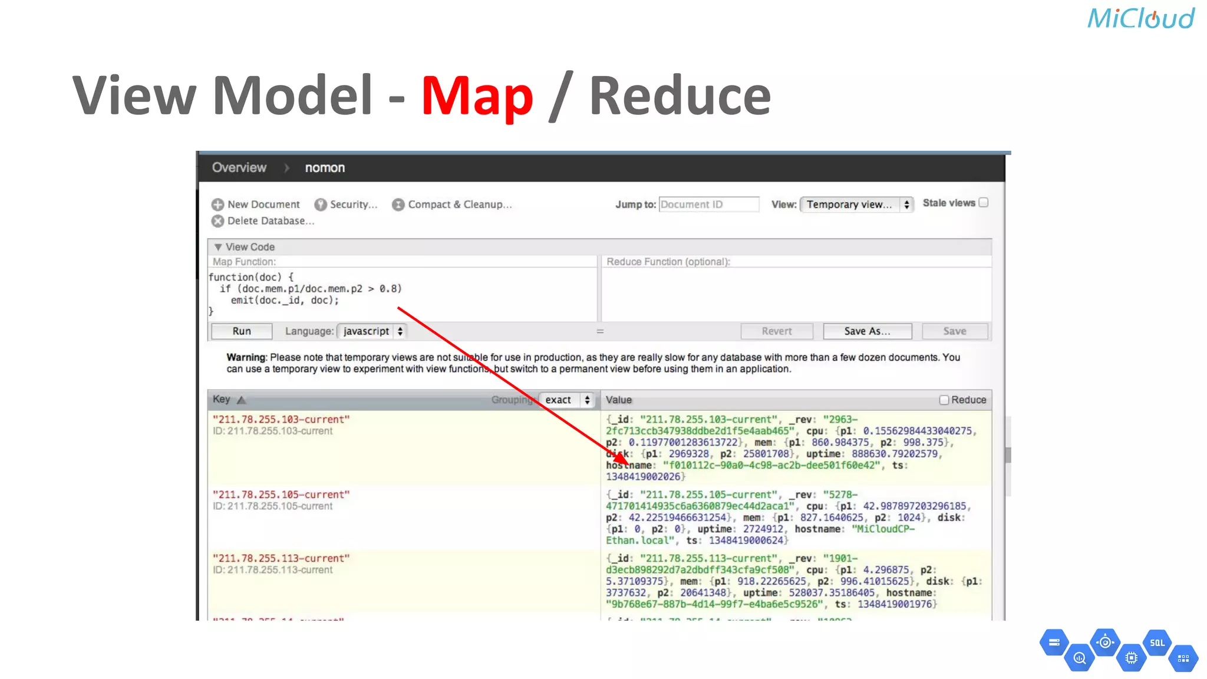Open the 211.78.255.105-current document row
Screen dimensions: 1207x679
pyautogui.click(x=281, y=495)
